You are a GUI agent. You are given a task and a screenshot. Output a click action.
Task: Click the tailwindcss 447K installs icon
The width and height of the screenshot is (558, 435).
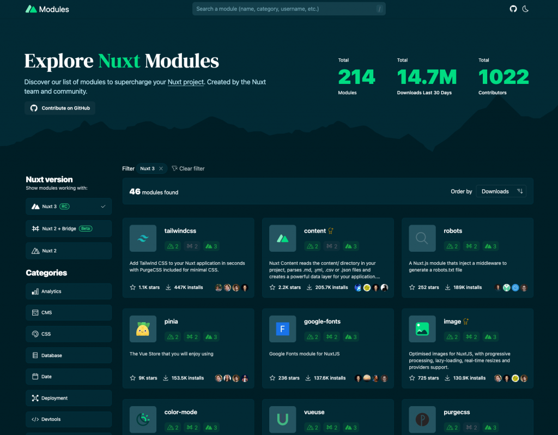168,287
